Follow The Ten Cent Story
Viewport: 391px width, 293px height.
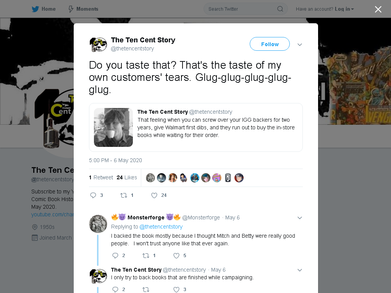pyautogui.click(x=270, y=44)
